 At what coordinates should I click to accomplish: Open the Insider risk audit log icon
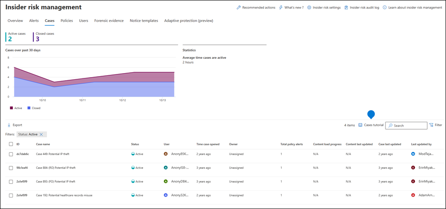click(x=346, y=8)
